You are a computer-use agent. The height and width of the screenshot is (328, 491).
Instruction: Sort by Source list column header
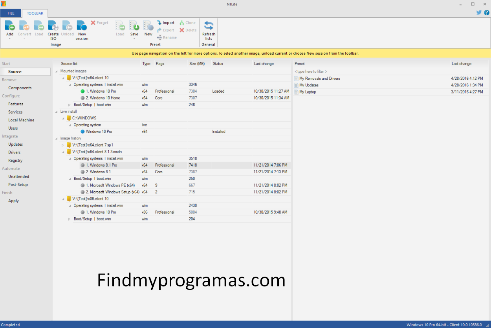click(x=97, y=64)
